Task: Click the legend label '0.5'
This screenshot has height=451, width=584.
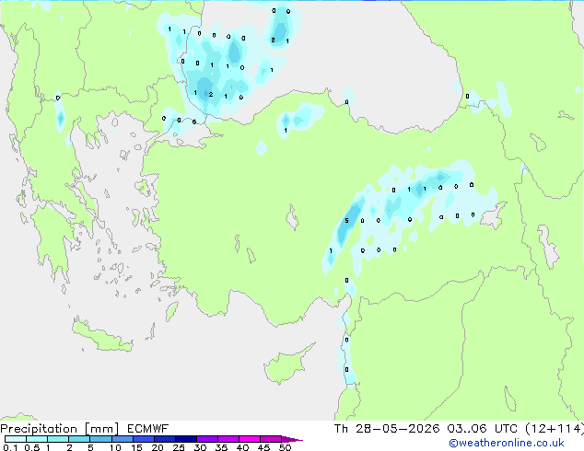Action: (31, 447)
